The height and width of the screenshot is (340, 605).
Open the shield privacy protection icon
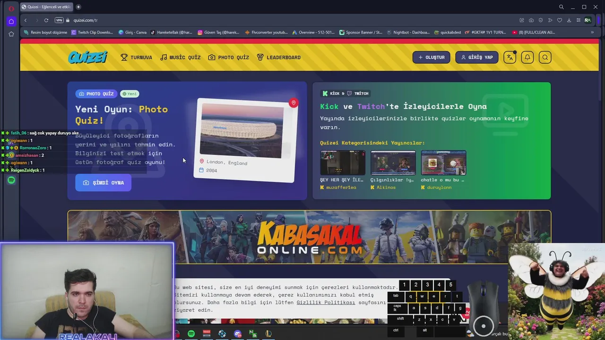tap(541, 20)
